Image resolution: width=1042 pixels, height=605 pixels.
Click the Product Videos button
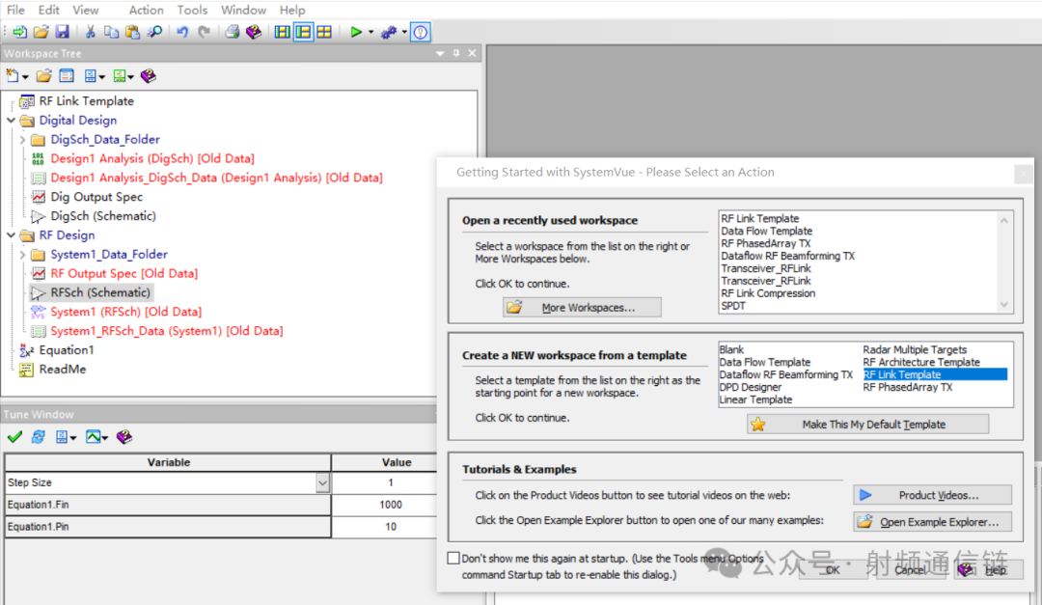932,495
